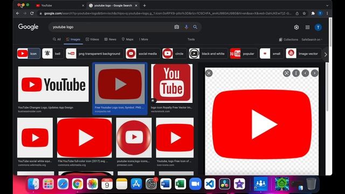The image size is (345, 194).
Task: Click the Google logo
Action: point(29,27)
